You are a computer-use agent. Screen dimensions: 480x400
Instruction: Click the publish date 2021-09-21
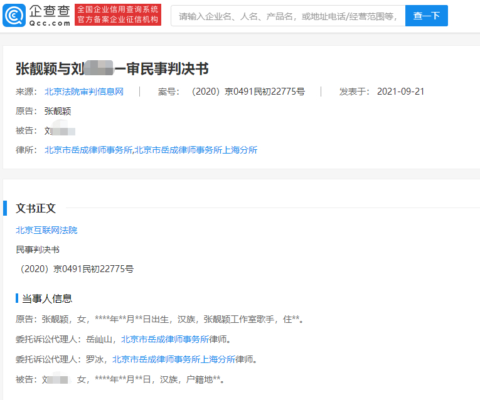click(x=400, y=92)
